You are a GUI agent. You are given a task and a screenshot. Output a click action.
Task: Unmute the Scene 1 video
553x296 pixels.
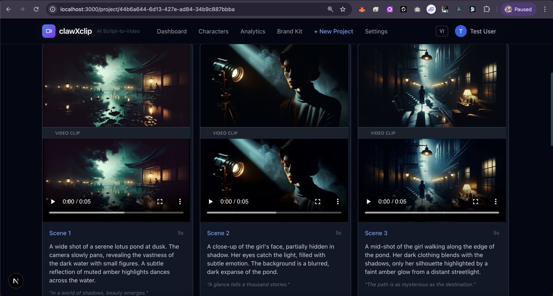[x=140, y=202]
